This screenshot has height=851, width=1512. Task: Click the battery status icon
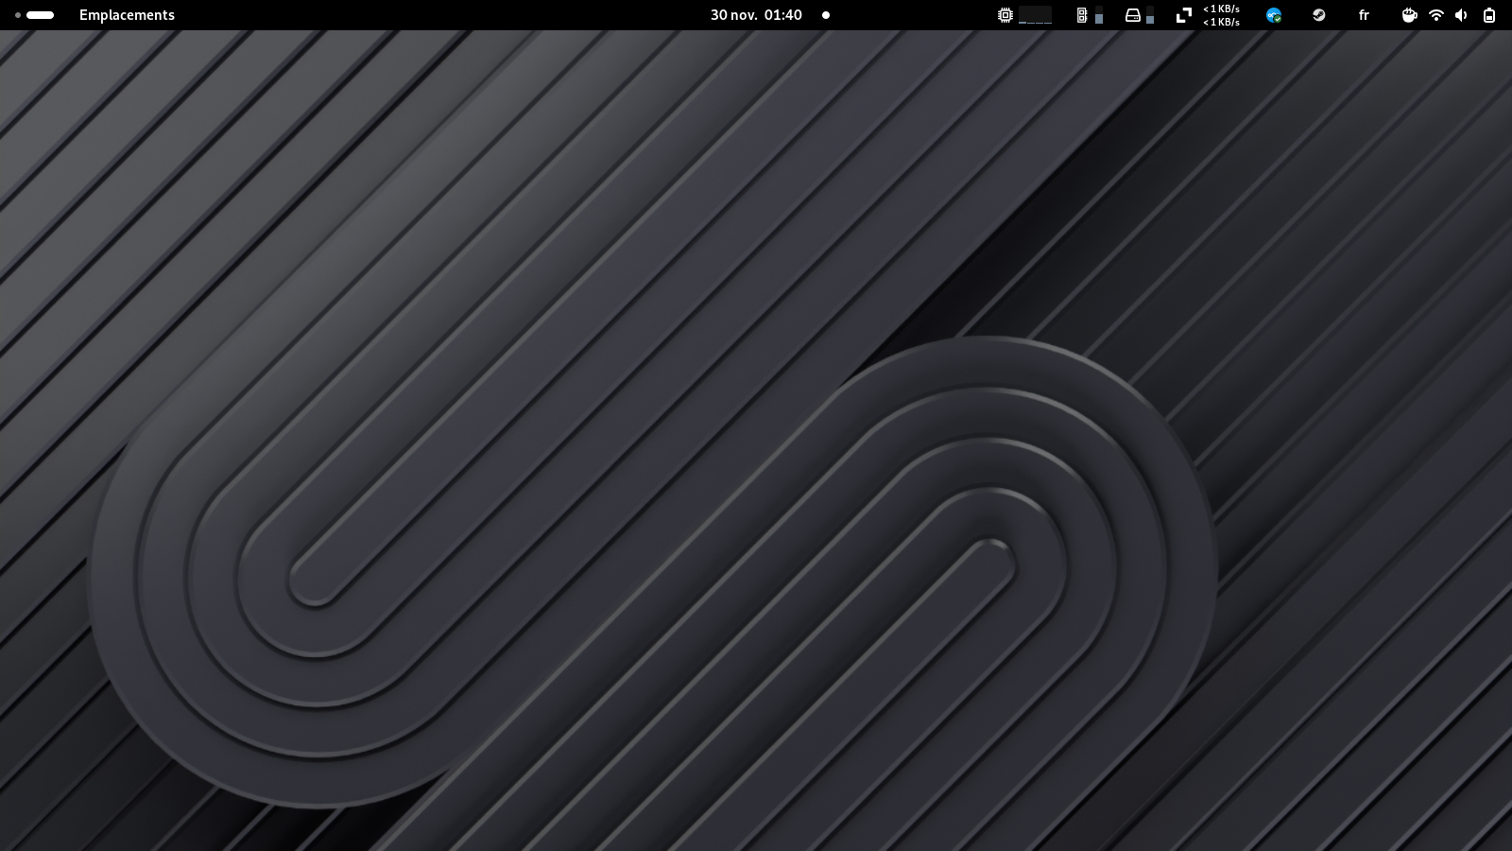pyautogui.click(x=1489, y=15)
